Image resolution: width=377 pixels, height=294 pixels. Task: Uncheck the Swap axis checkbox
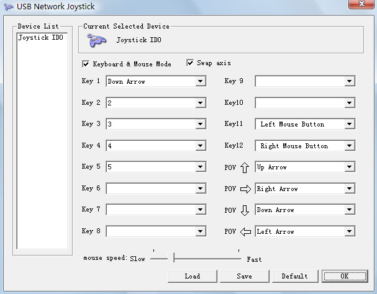pos(190,63)
